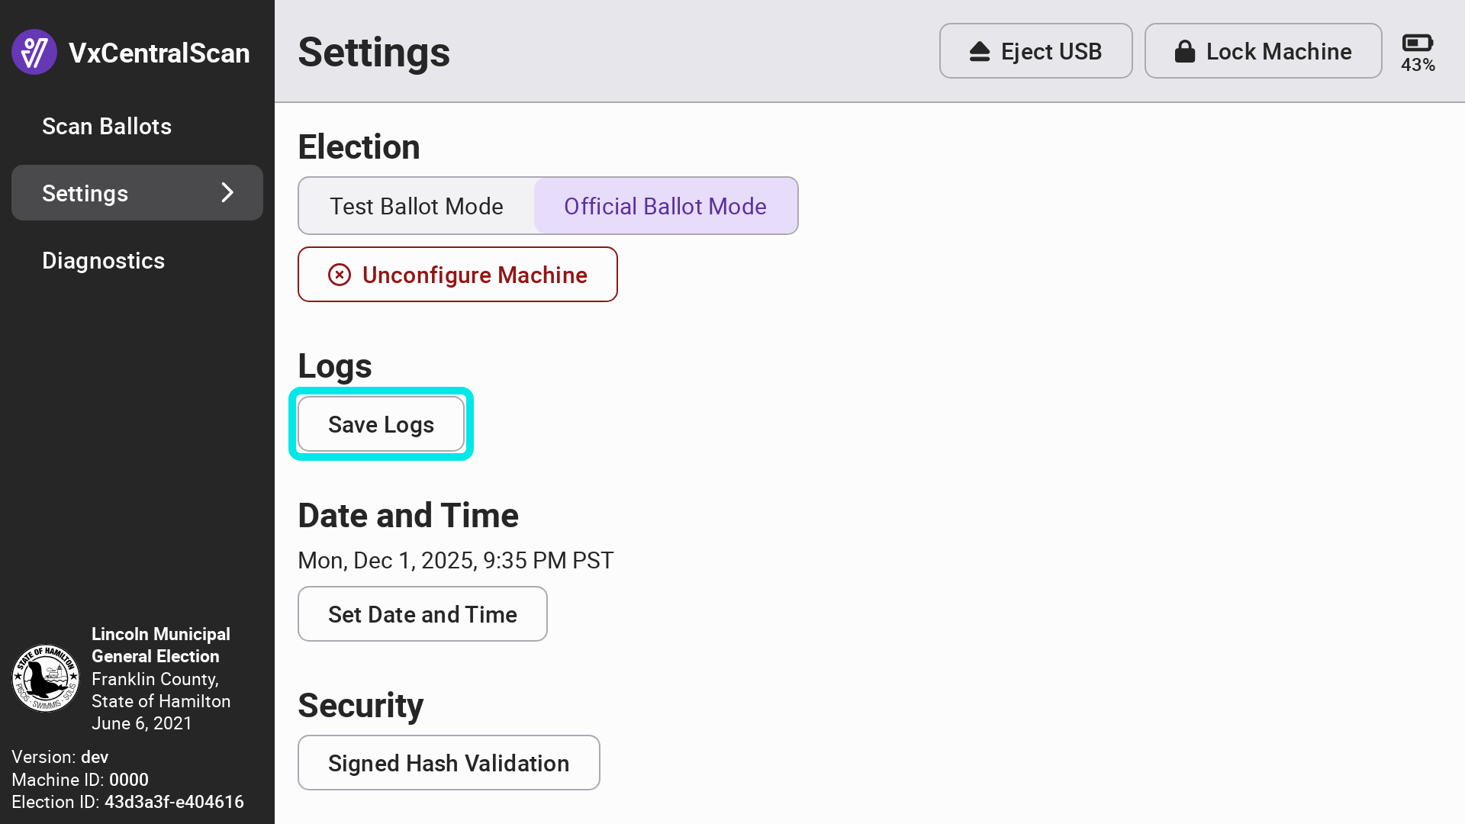The width and height of the screenshot is (1465, 824).
Task: Select Official Ballot Mode
Action: 665,206
